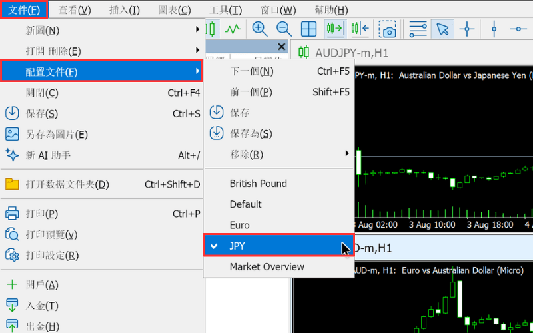This screenshot has height=333, width=533.
Task: Click the 保存 icon in profiles submenu
Action: tap(216, 113)
